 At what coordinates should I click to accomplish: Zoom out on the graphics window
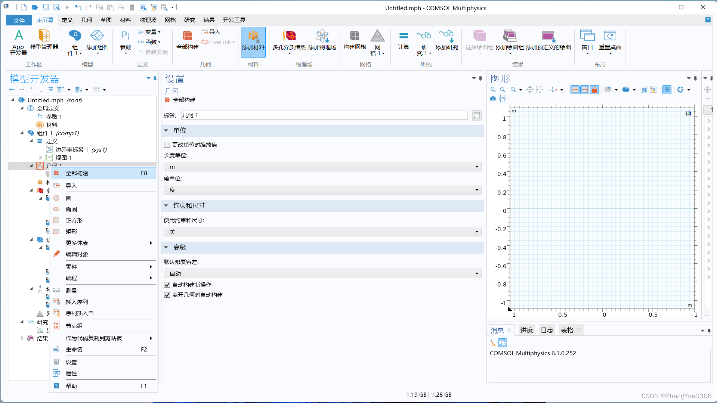point(503,90)
